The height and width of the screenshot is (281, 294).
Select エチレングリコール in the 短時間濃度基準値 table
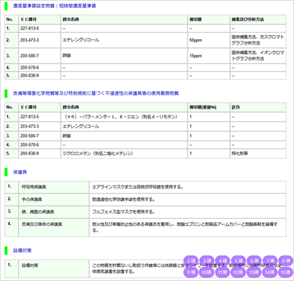click(x=124, y=40)
